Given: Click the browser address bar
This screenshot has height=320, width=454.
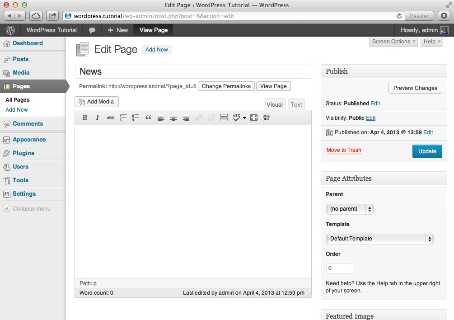Looking at the screenshot, I should pyautogui.click(x=234, y=16).
